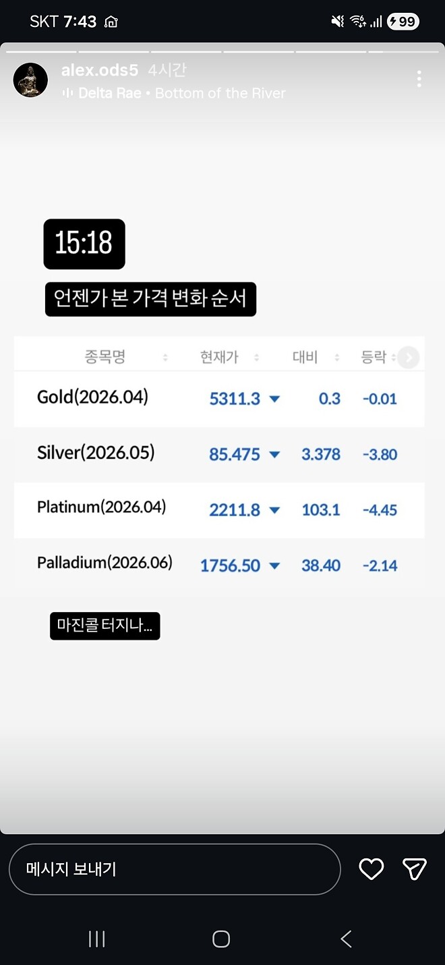Tap the 15:18 time sticker
The height and width of the screenshot is (965, 445).
(84, 244)
